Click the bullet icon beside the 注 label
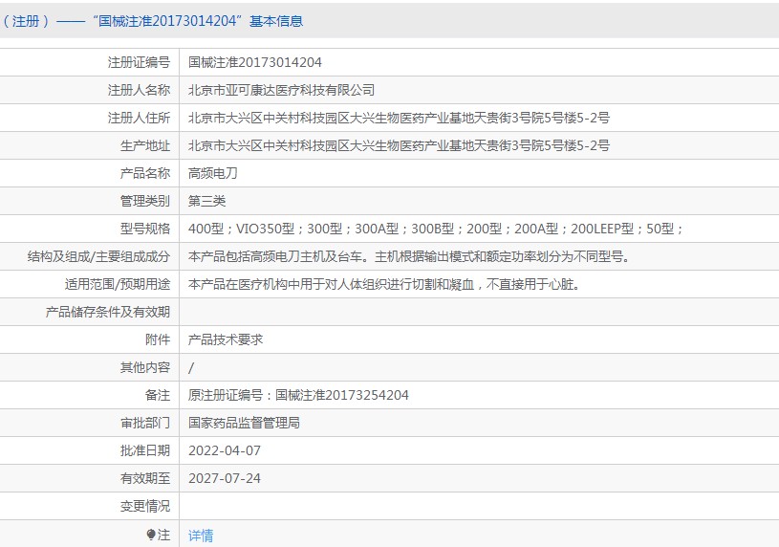Image resolution: width=779 pixels, height=547 pixels. pyautogui.click(x=151, y=535)
